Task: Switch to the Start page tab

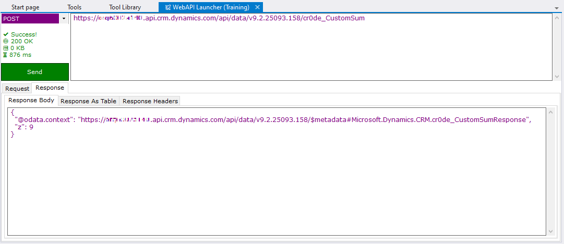Action: click(25, 7)
